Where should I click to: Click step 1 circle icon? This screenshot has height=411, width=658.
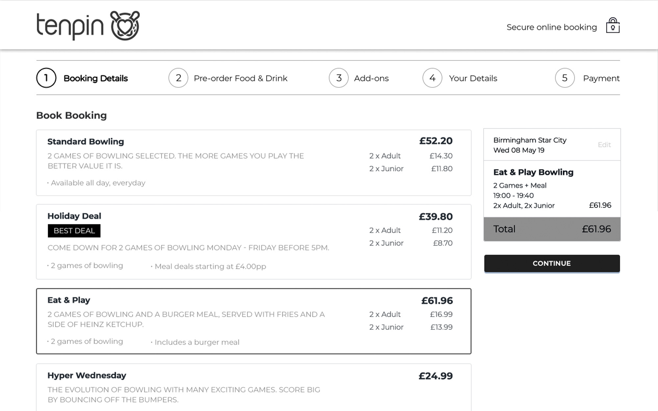click(x=46, y=78)
